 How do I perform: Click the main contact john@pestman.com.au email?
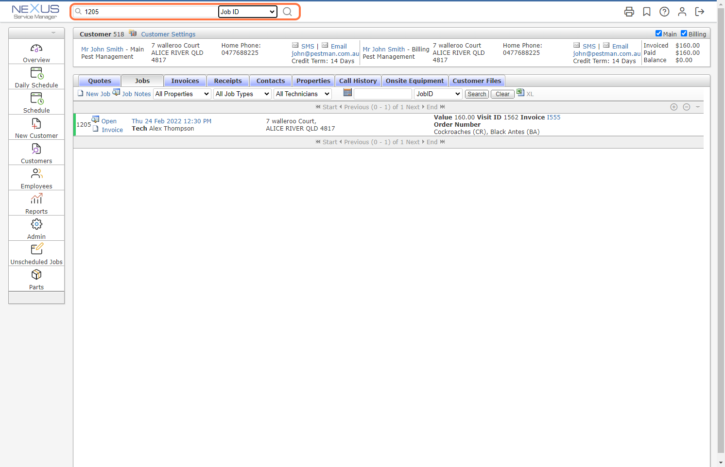[x=325, y=54]
